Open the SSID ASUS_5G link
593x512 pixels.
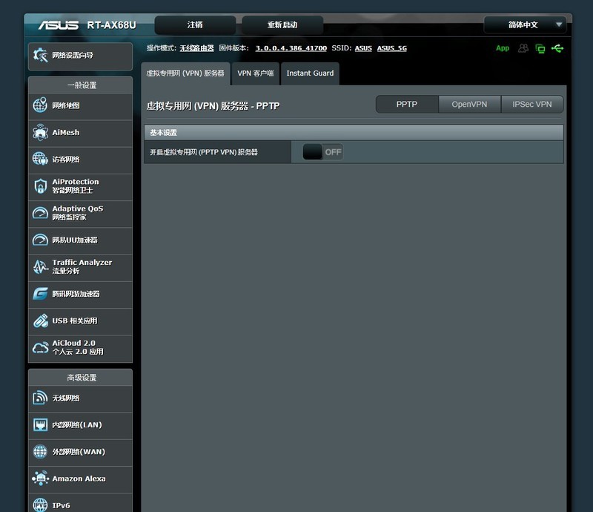click(x=392, y=48)
